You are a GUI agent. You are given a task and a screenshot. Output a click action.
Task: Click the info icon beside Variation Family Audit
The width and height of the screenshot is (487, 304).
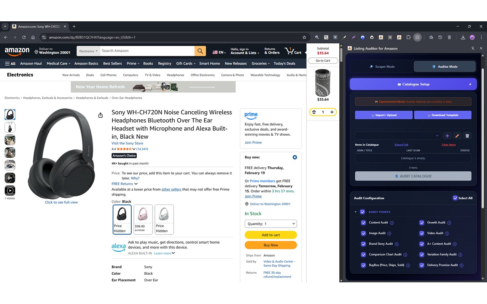point(460,255)
